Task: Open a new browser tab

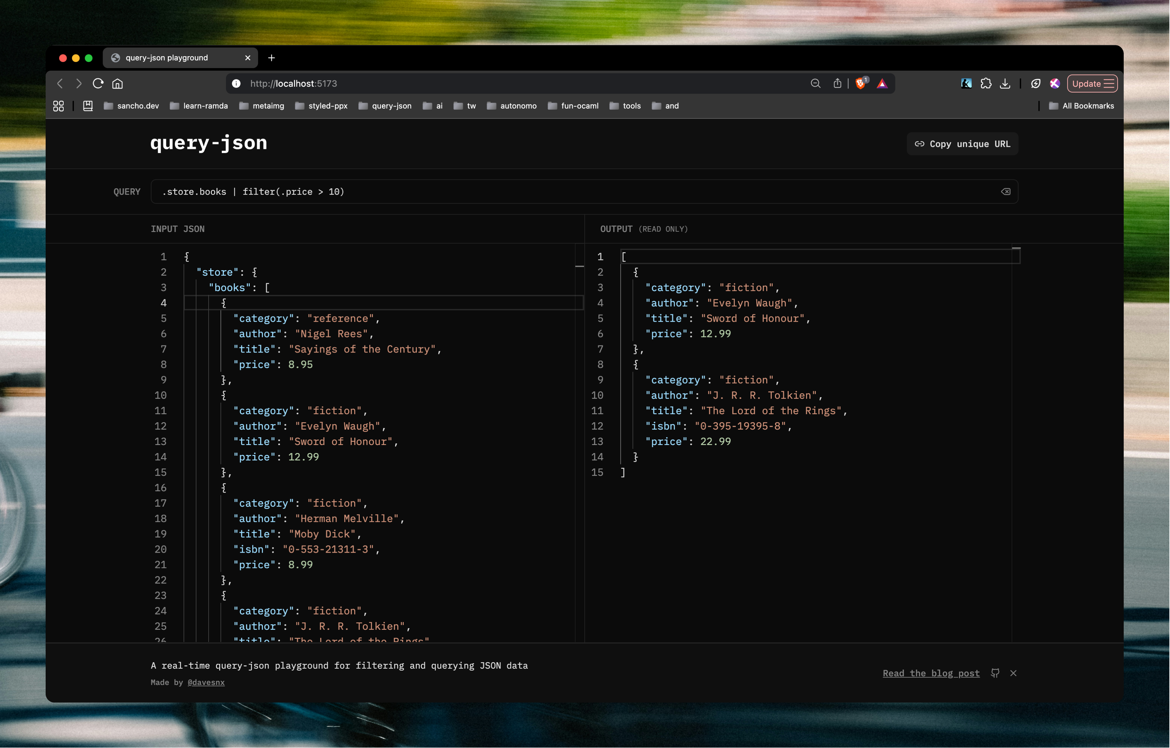Action: click(272, 58)
